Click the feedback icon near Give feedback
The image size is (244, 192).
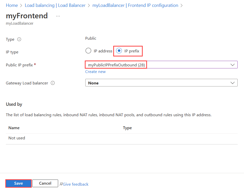coord(61,184)
